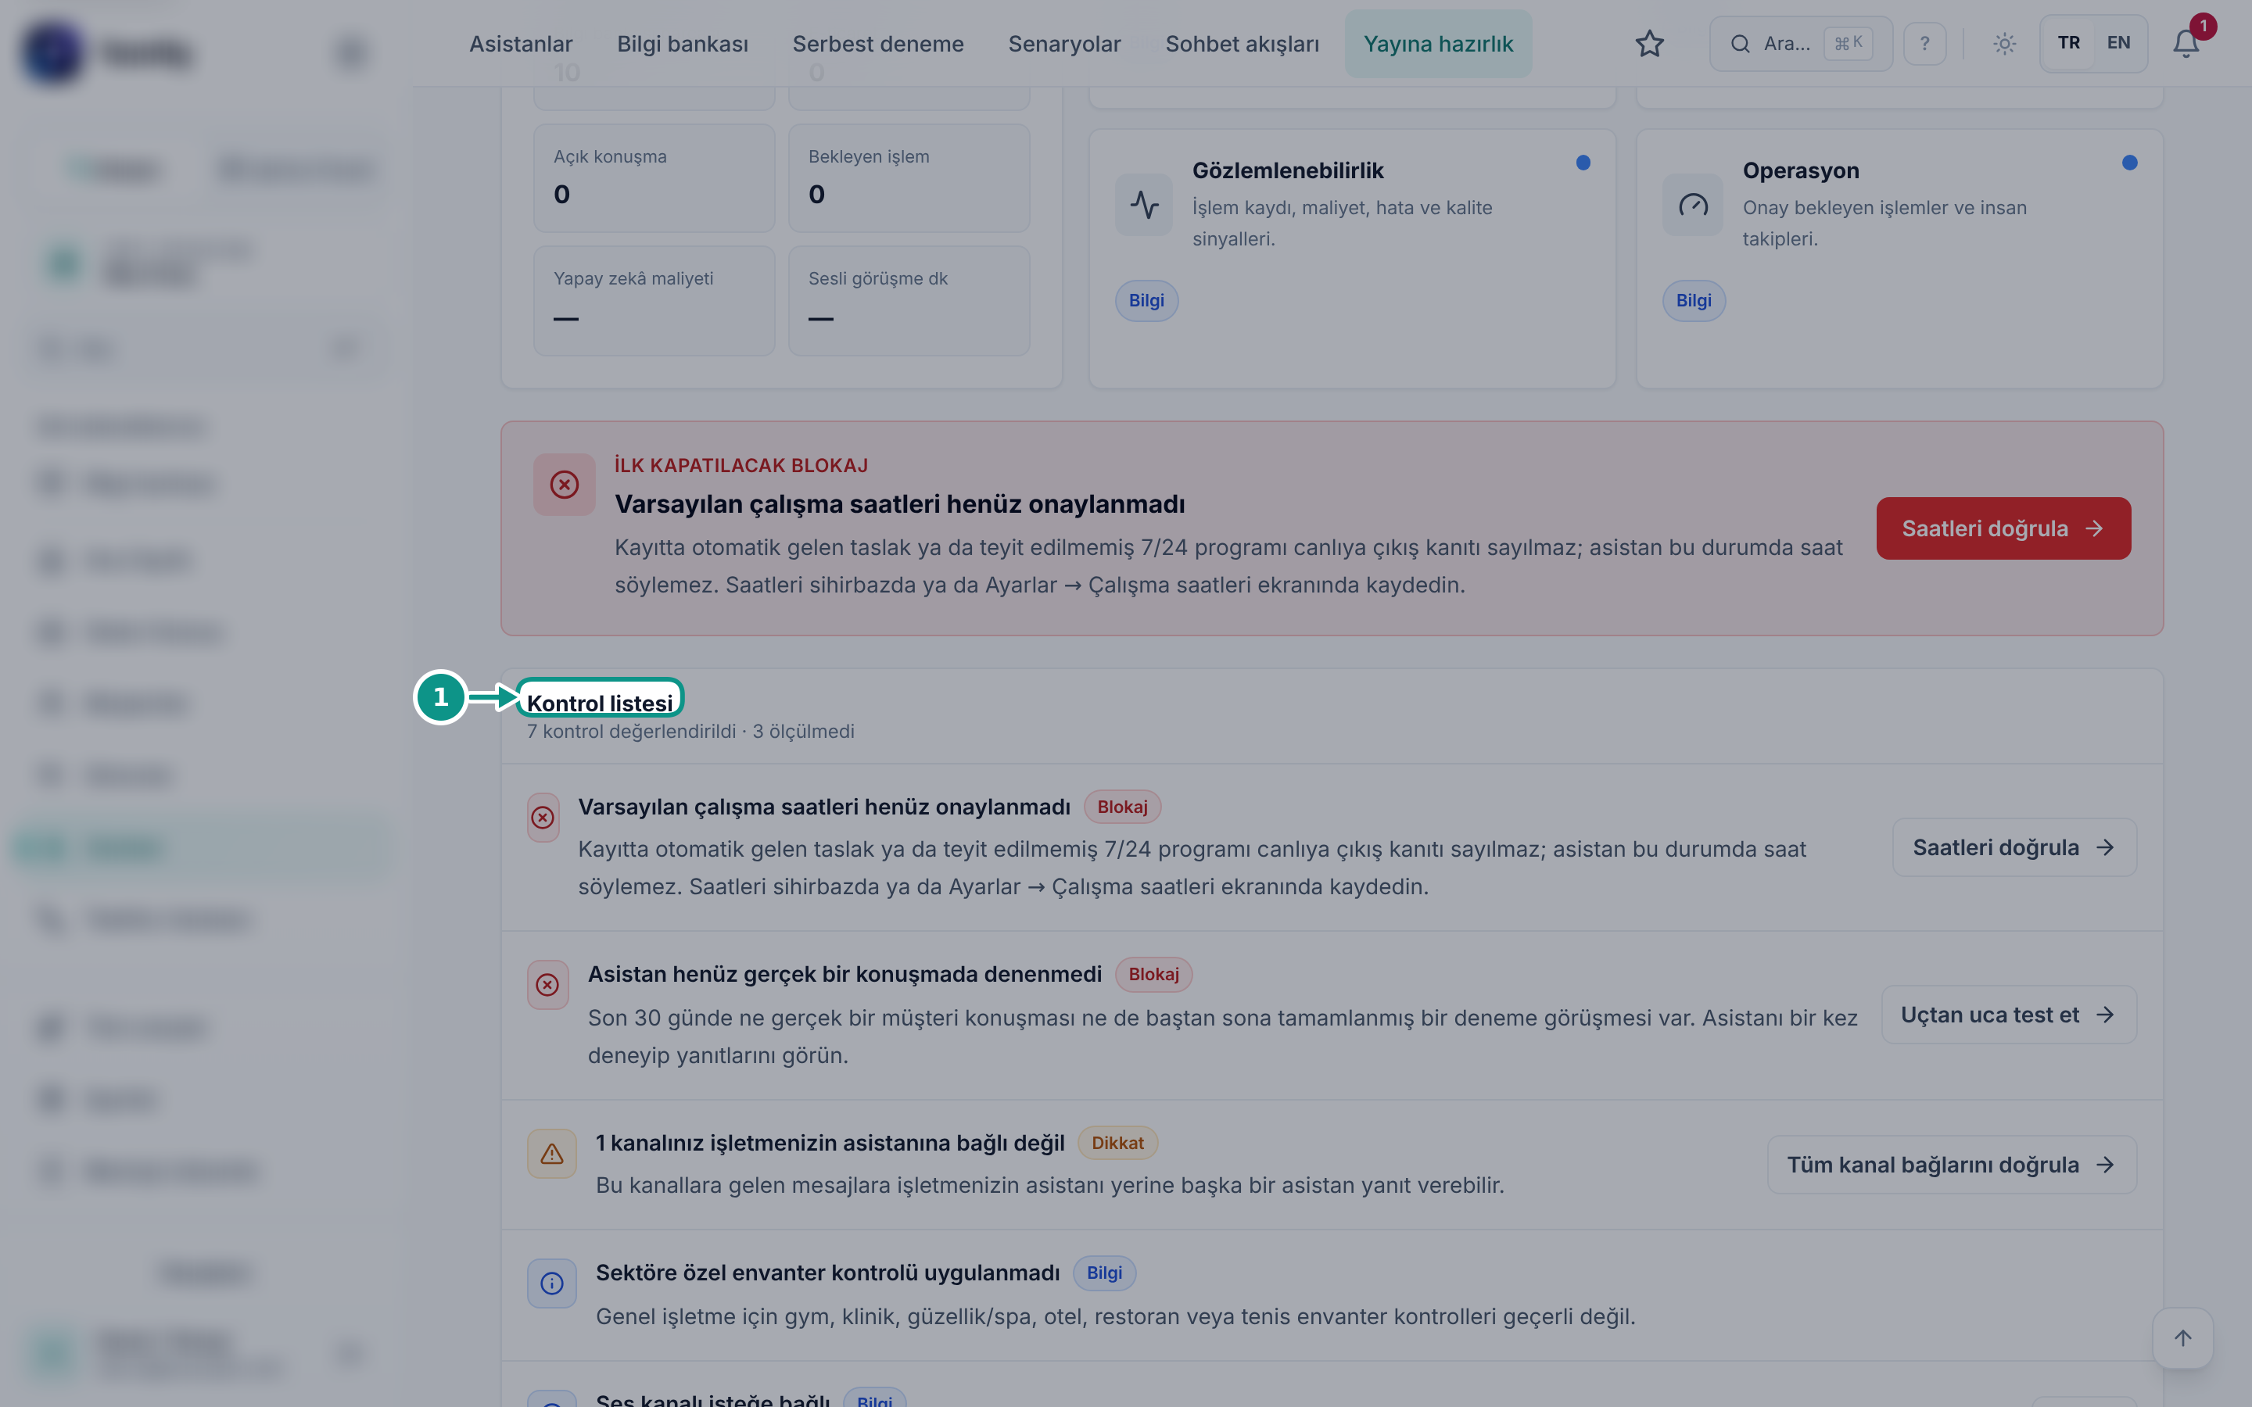The image size is (2252, 1407).
Task: Open the notifications bell
Action: [2185, 44]
